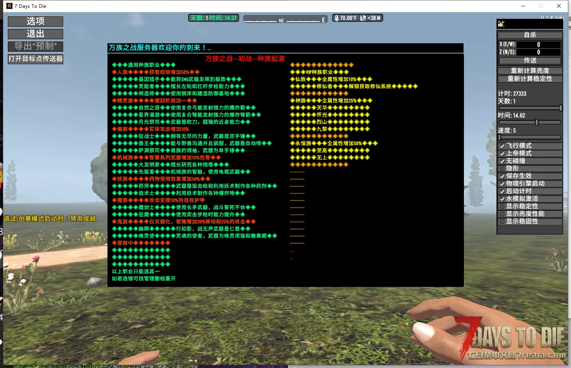Click the 永恒族 全属性增加50% row
The width and height of the screenshot is (571, 368).
(x=334, y=143)
